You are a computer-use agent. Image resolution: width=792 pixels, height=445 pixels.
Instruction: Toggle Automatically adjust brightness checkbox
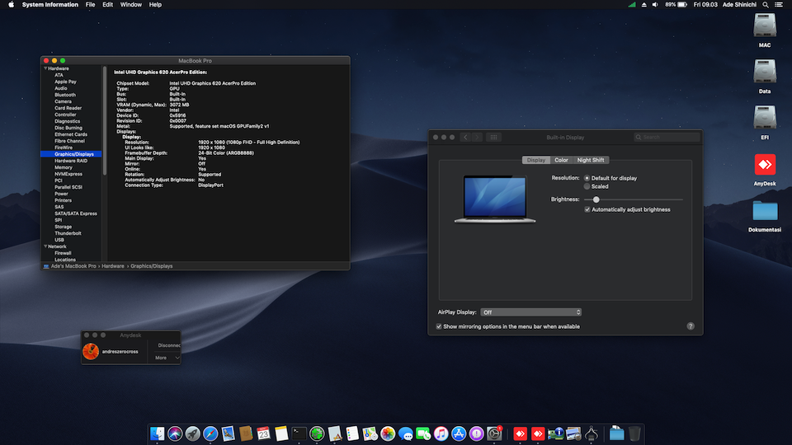(587, 209)
